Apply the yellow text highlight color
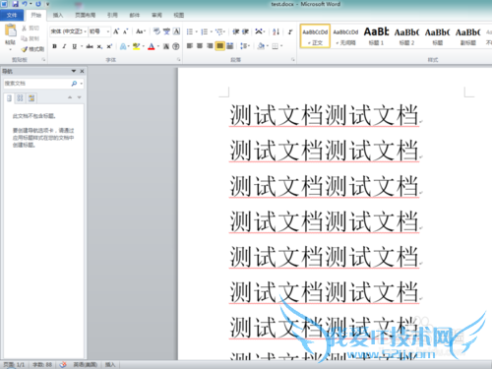The width and height of the screenshot is (492, 369). (137, 46)
